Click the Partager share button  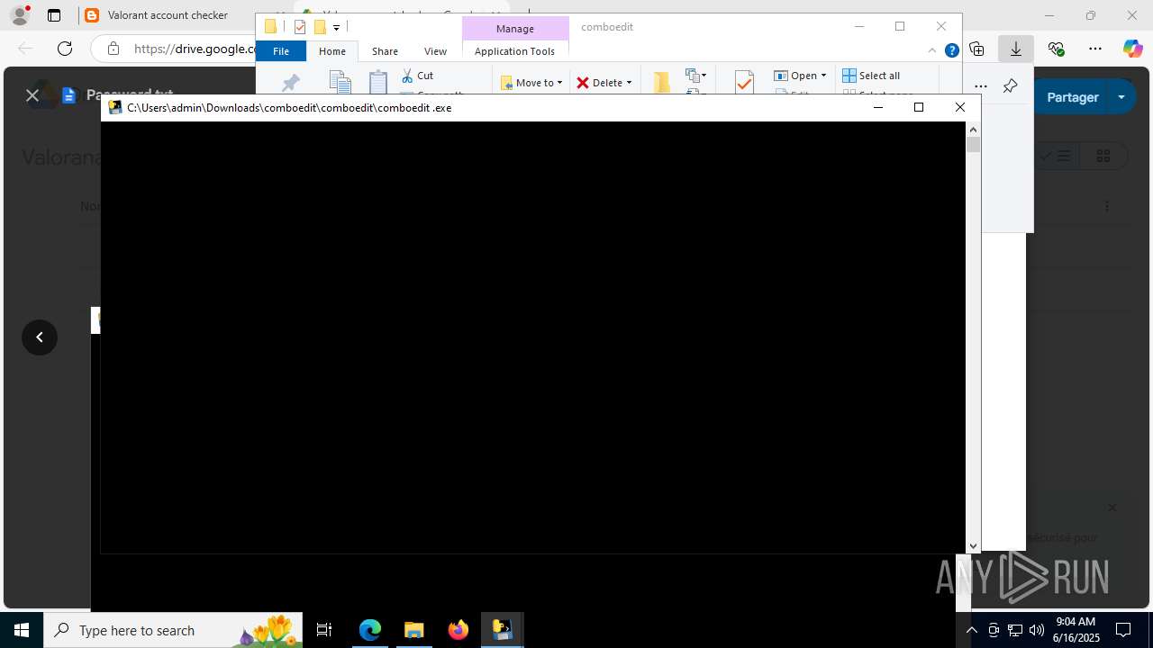point(1072,97)
